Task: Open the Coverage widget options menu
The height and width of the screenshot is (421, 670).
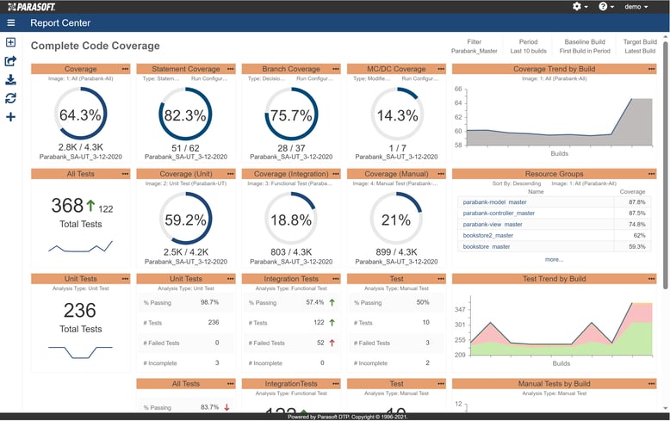Action: [125, 69]
